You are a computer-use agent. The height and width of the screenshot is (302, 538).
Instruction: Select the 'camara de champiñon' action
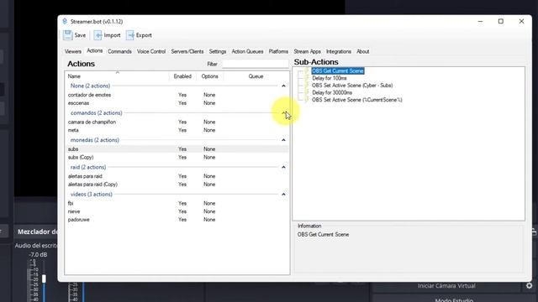[x=177, y=122]
